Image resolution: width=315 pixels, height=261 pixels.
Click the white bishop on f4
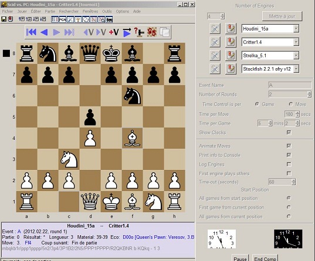[x=132, y=138]
